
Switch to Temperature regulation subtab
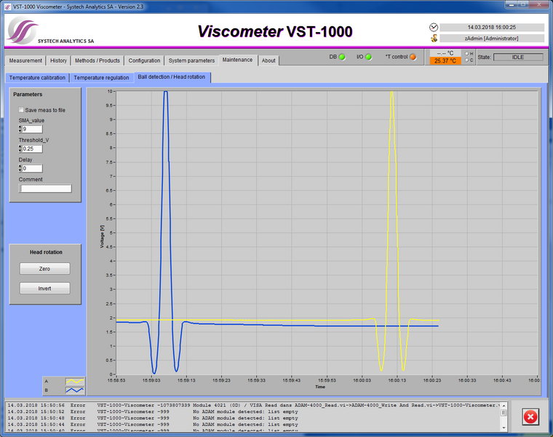point(101,78)
